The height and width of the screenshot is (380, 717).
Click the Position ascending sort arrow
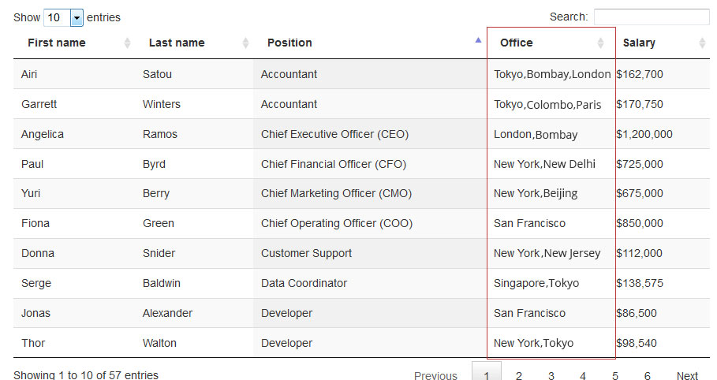pyautogui.click(x=478, y=39)
